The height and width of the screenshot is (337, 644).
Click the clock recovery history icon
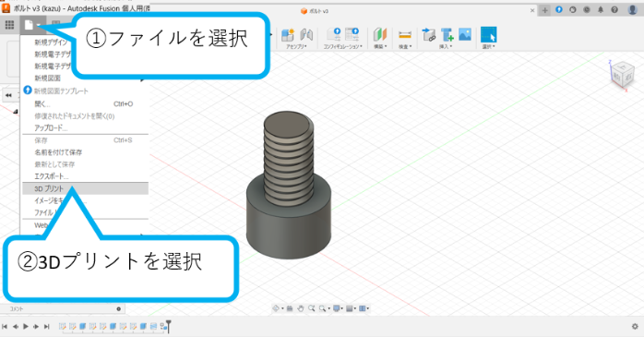[587, 10]
